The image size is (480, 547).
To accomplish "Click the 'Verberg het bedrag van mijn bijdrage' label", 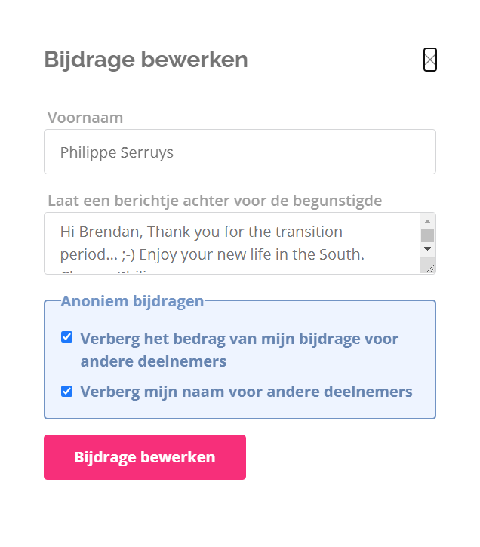I will pos(239,339).
